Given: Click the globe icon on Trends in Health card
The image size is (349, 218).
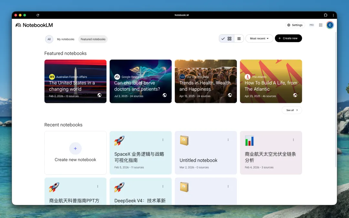Looking at the screenshot, I should [x=230, y=95].
